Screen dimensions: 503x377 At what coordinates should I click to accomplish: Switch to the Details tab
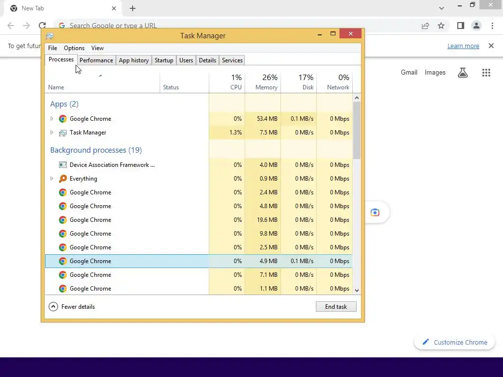point(208,60)
